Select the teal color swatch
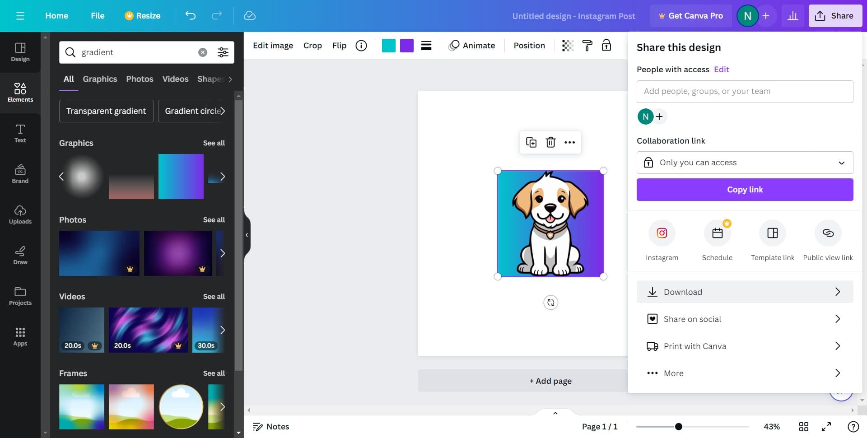 (388, 45)
